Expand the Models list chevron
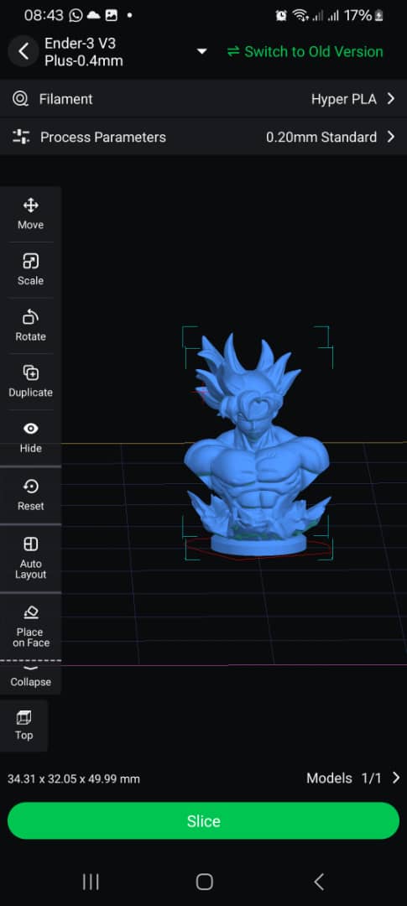This screenshot has width=407, height=906. coord(396,778)
